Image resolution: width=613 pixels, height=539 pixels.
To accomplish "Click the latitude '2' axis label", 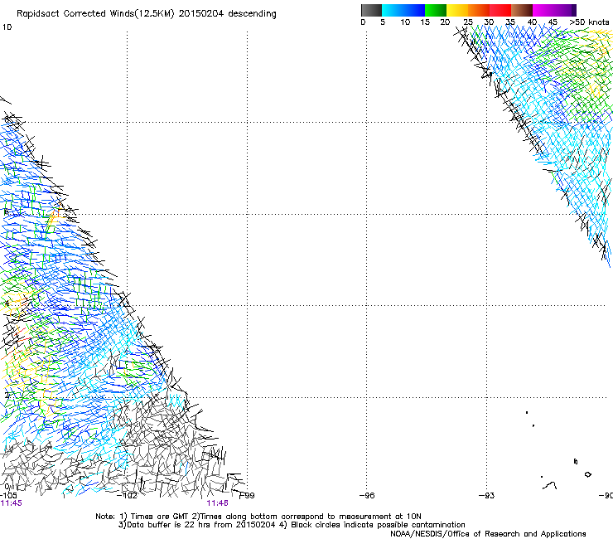I will [7, 396].
